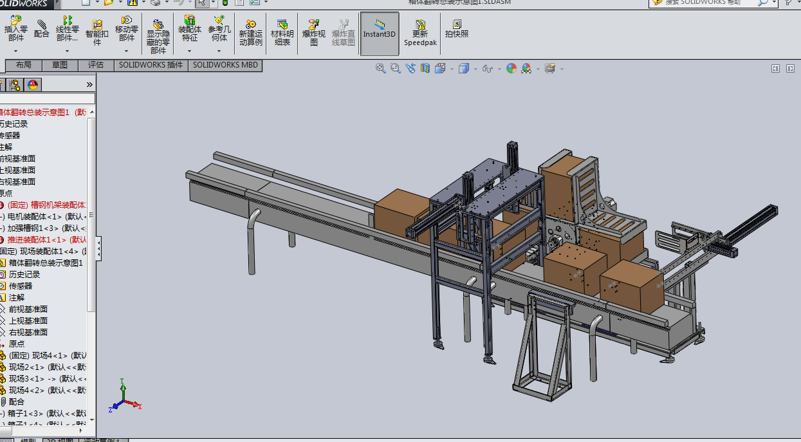Expand the Display Style dropdown arrow

475,69
